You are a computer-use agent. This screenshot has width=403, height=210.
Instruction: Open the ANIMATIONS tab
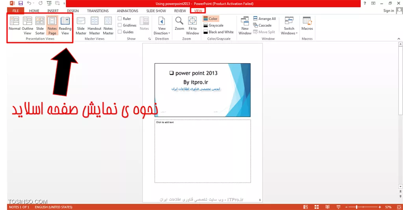click(x=128, y=11)
